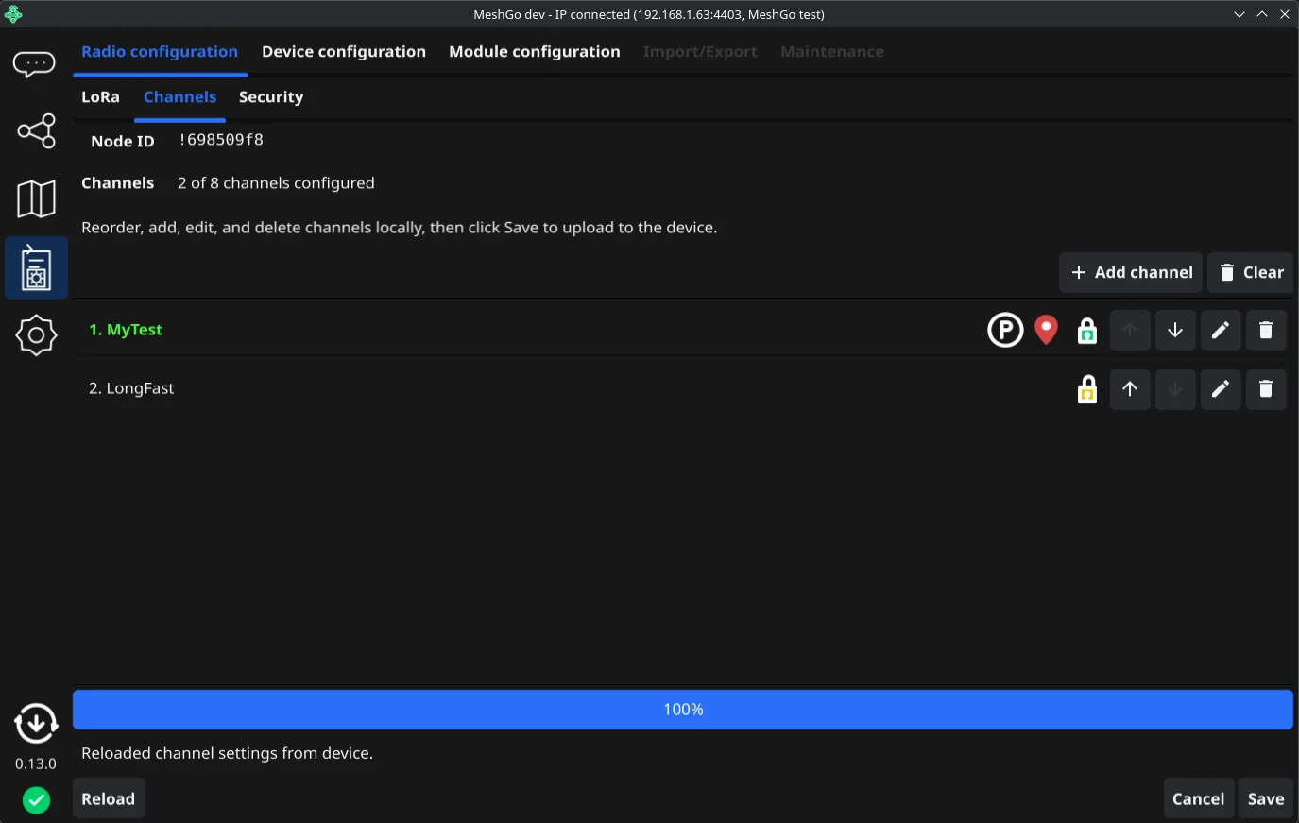1299x823 pixels.
Task: Open the map view icon in sidebar
Action: pos(36,199)
